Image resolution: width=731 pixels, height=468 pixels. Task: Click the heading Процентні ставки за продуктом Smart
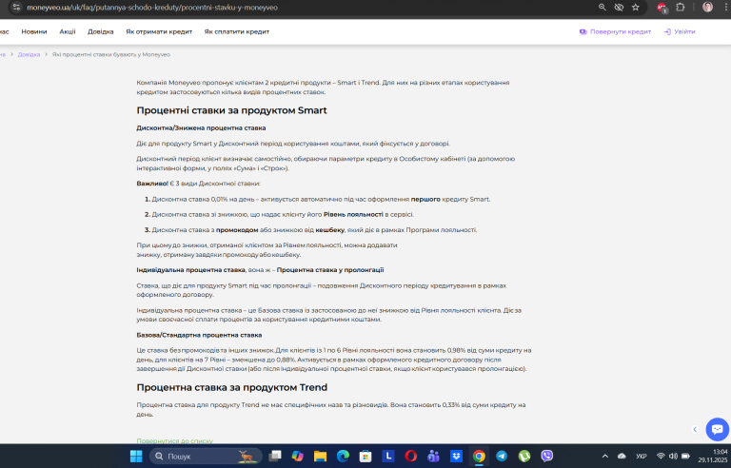click(x=231, y=110)
